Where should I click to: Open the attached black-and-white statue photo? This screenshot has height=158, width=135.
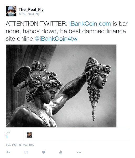coord(61,86)
